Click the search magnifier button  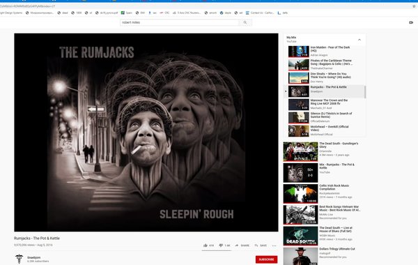(245, 22)
